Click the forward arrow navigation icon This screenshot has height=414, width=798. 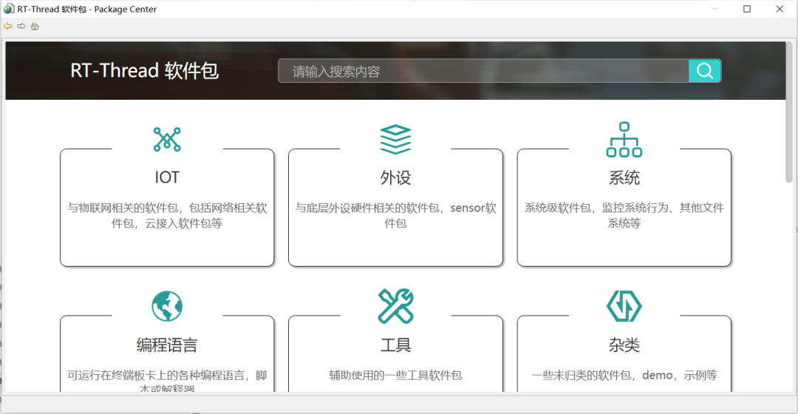pos(21,26)
